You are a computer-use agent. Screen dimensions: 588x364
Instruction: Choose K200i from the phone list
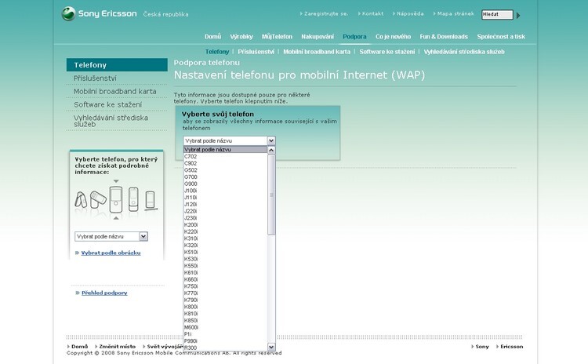(x=225, y=225)
